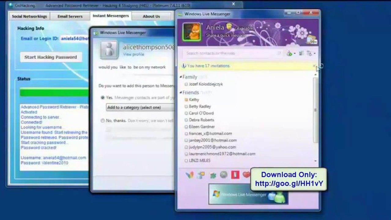
Task: Open the arrow next to Show menu icon
Action: (x=314, y=54)
